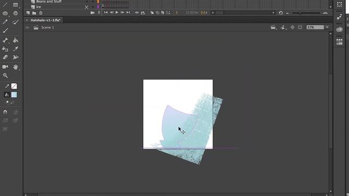The image size is (349, 196).
Task: Toggle the Loop playback button
Action: (143, 13)
